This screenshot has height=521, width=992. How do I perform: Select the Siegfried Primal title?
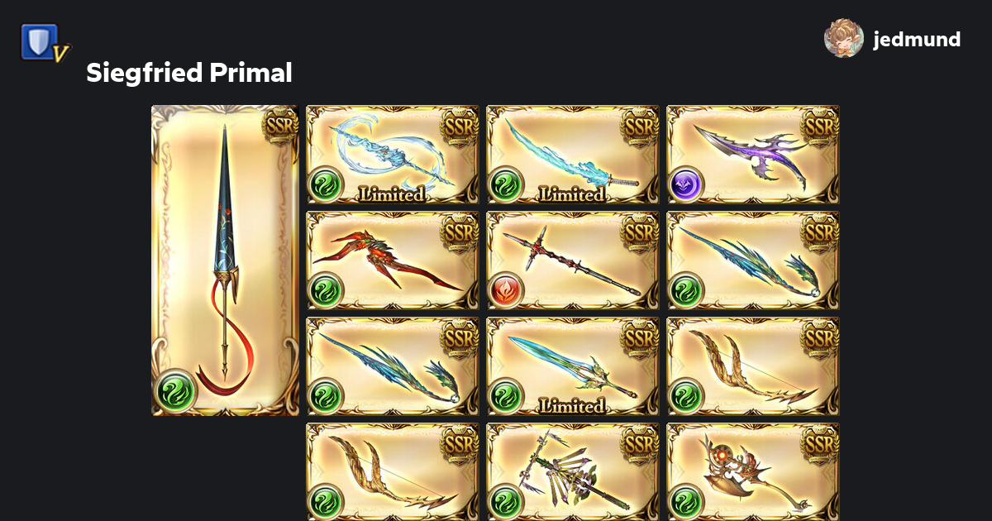pos(189,73)
